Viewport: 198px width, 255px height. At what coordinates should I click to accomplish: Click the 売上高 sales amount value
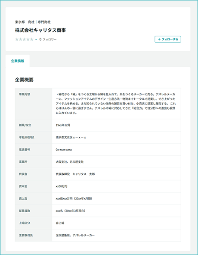pyautogui.click(x=74, y=198)
